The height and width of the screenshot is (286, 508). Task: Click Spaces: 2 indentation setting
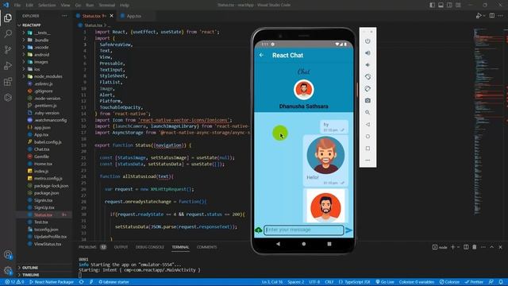[x=296, y=282]
